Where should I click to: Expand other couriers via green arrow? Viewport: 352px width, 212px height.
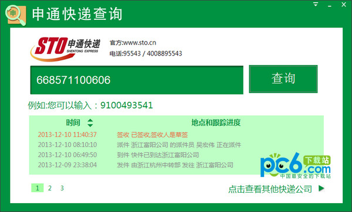click(x=321, y=188)
